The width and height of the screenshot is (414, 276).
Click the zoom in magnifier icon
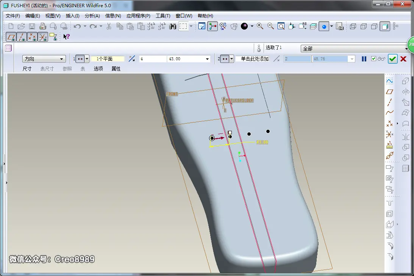(260, 26)
